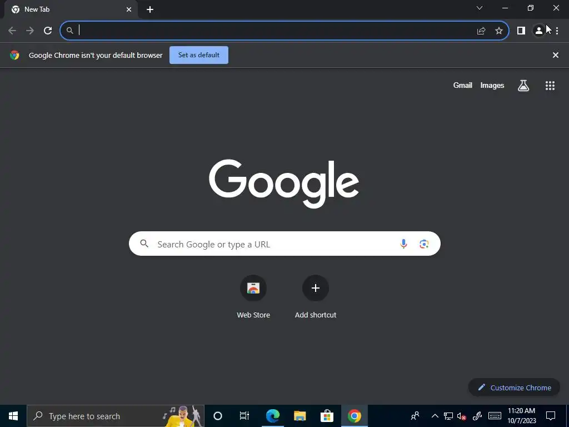Open the Windows Start menu
The height and width of the screenshot is (427, 569).
click(x=13, y=416)
